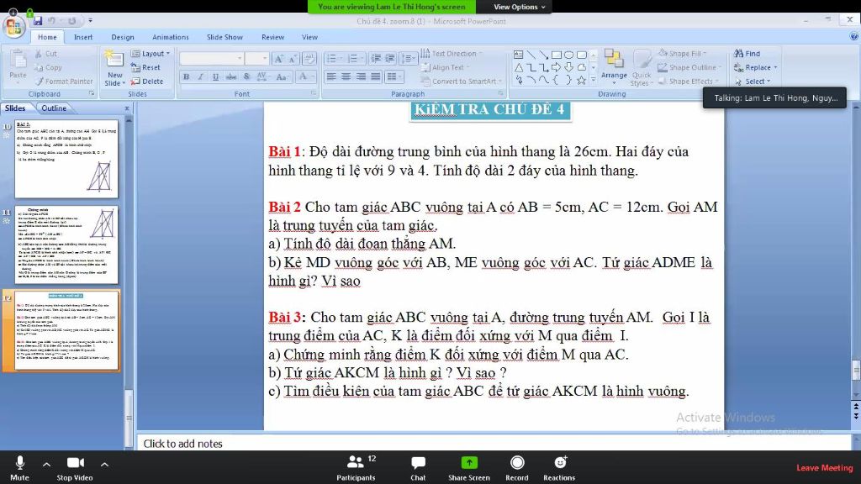Click Share Screen in Zoom toolbar
Screen dimensions: 861x484
(469, 468)
